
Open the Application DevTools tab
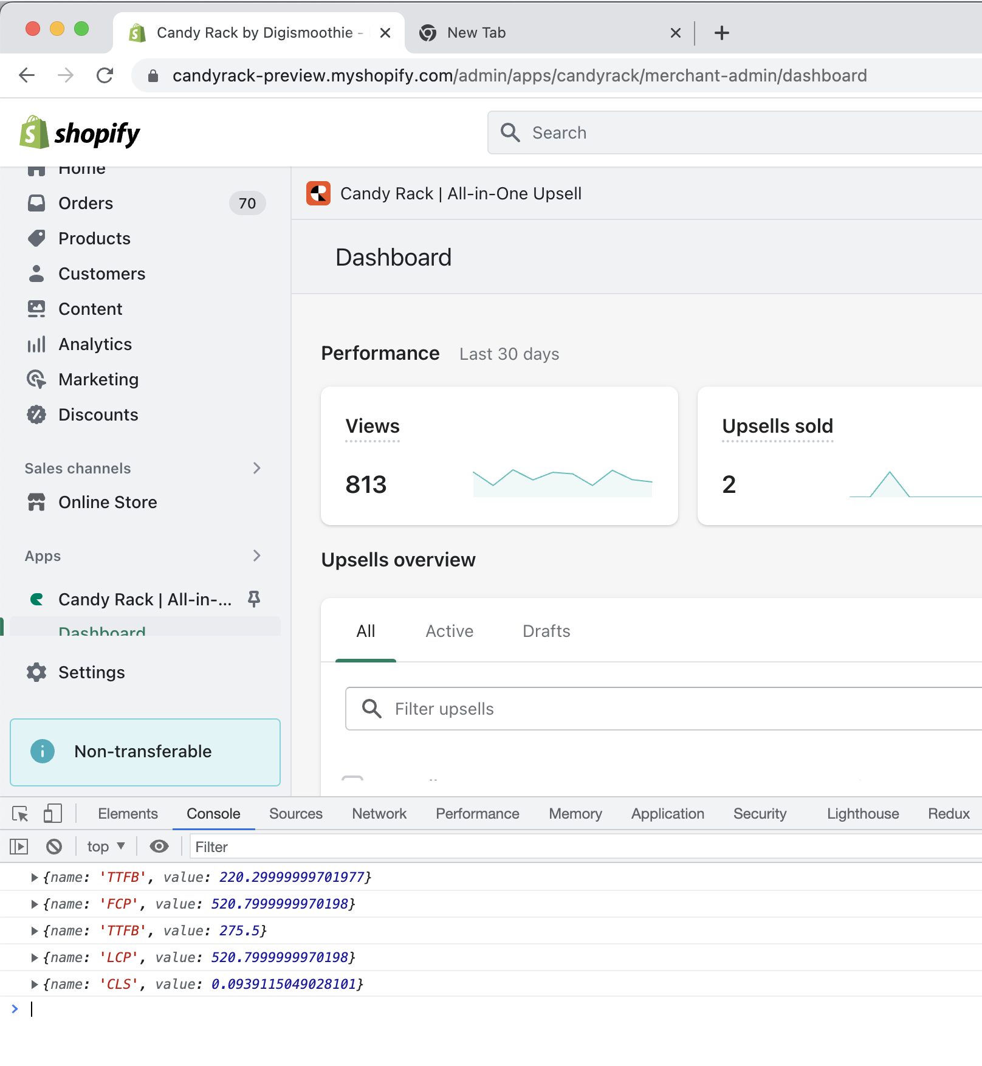[x=668, y=814]
